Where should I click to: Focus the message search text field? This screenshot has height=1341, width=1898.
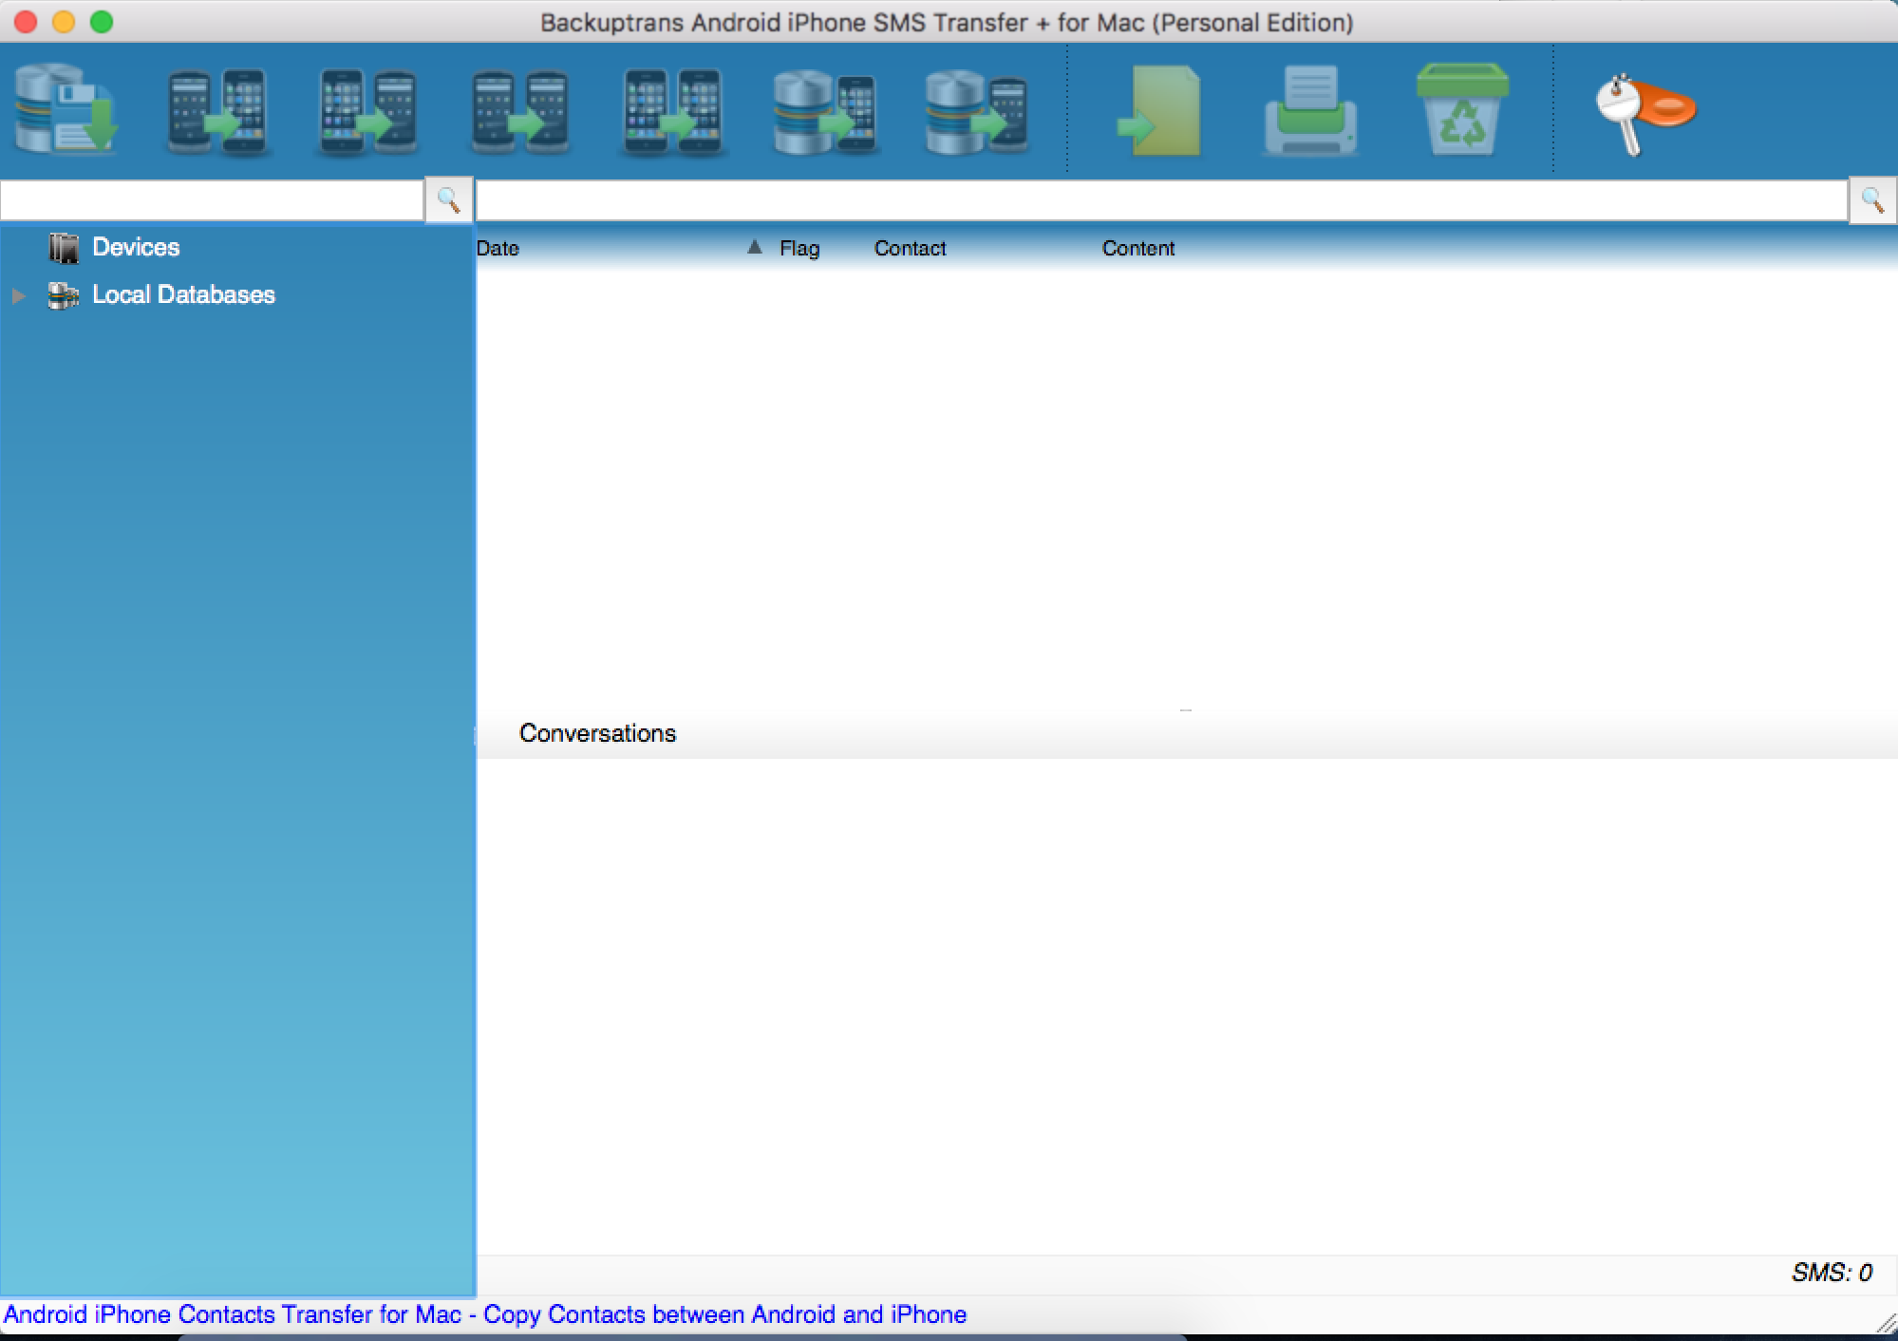click(1162, 200)
